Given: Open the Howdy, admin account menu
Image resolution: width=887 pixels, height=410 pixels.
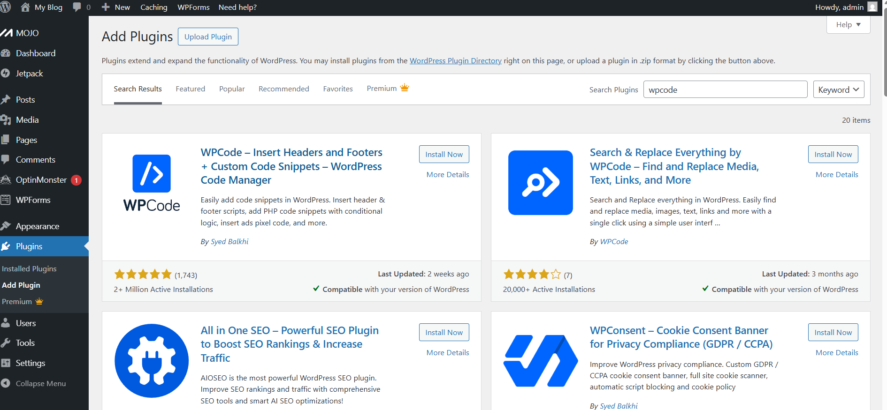Looking at the screenshot, I should (x=846, y=7).
